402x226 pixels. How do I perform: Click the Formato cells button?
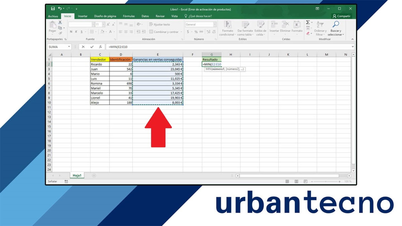[x=297, y=28]
